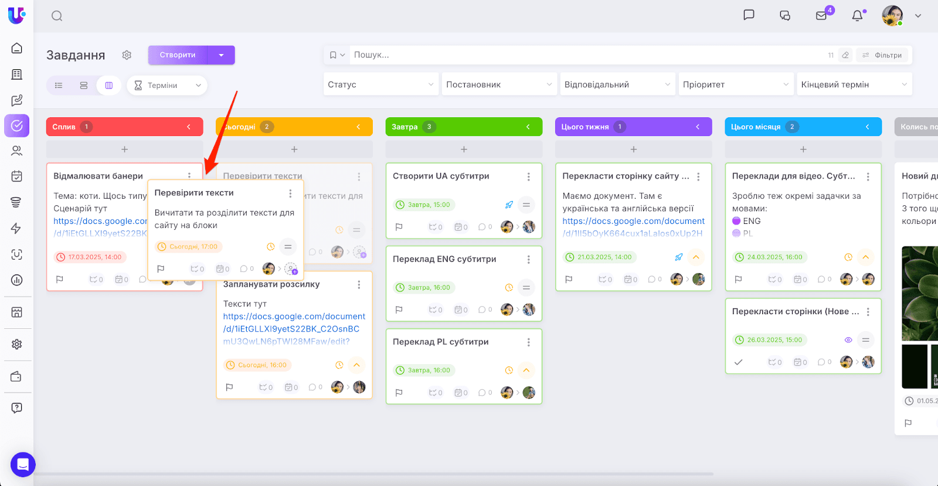The height and width of the screenshot is (486, 938).
Task: Open the news feed table icon in sidebar
Action: [x=17, y=74]
